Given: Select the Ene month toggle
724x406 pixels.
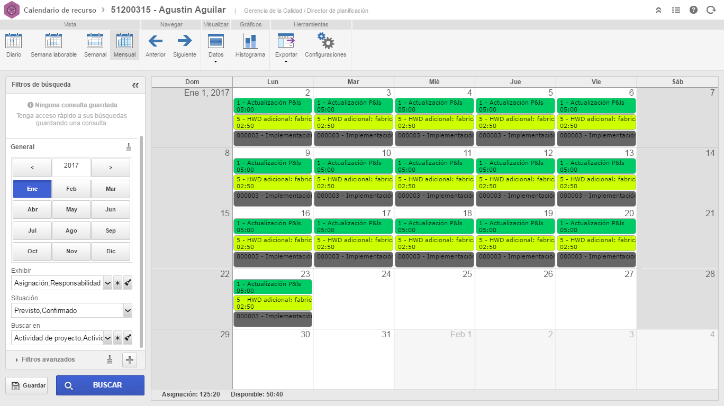Looking at the screenshot, I should pyautogui.click(x=32, y=189).
